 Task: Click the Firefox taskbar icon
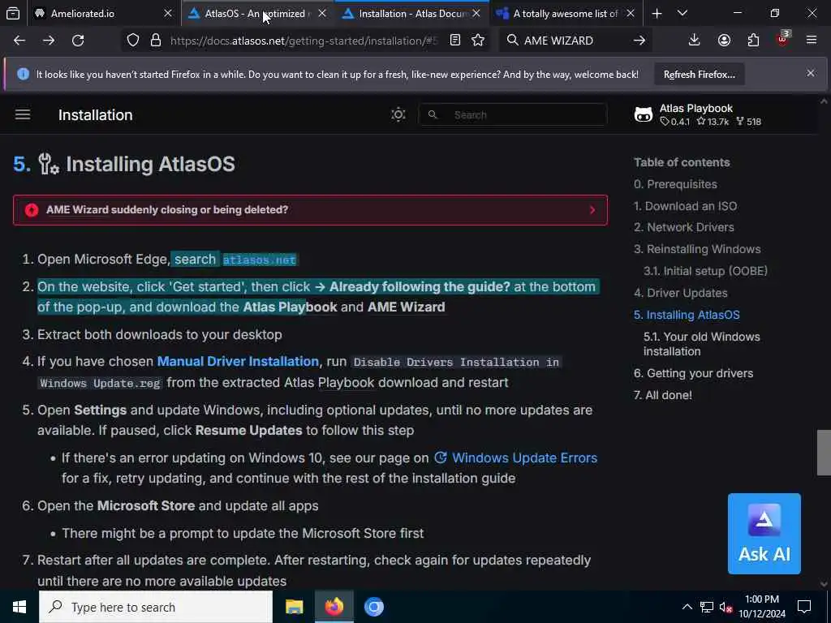(x=334, y=607)
